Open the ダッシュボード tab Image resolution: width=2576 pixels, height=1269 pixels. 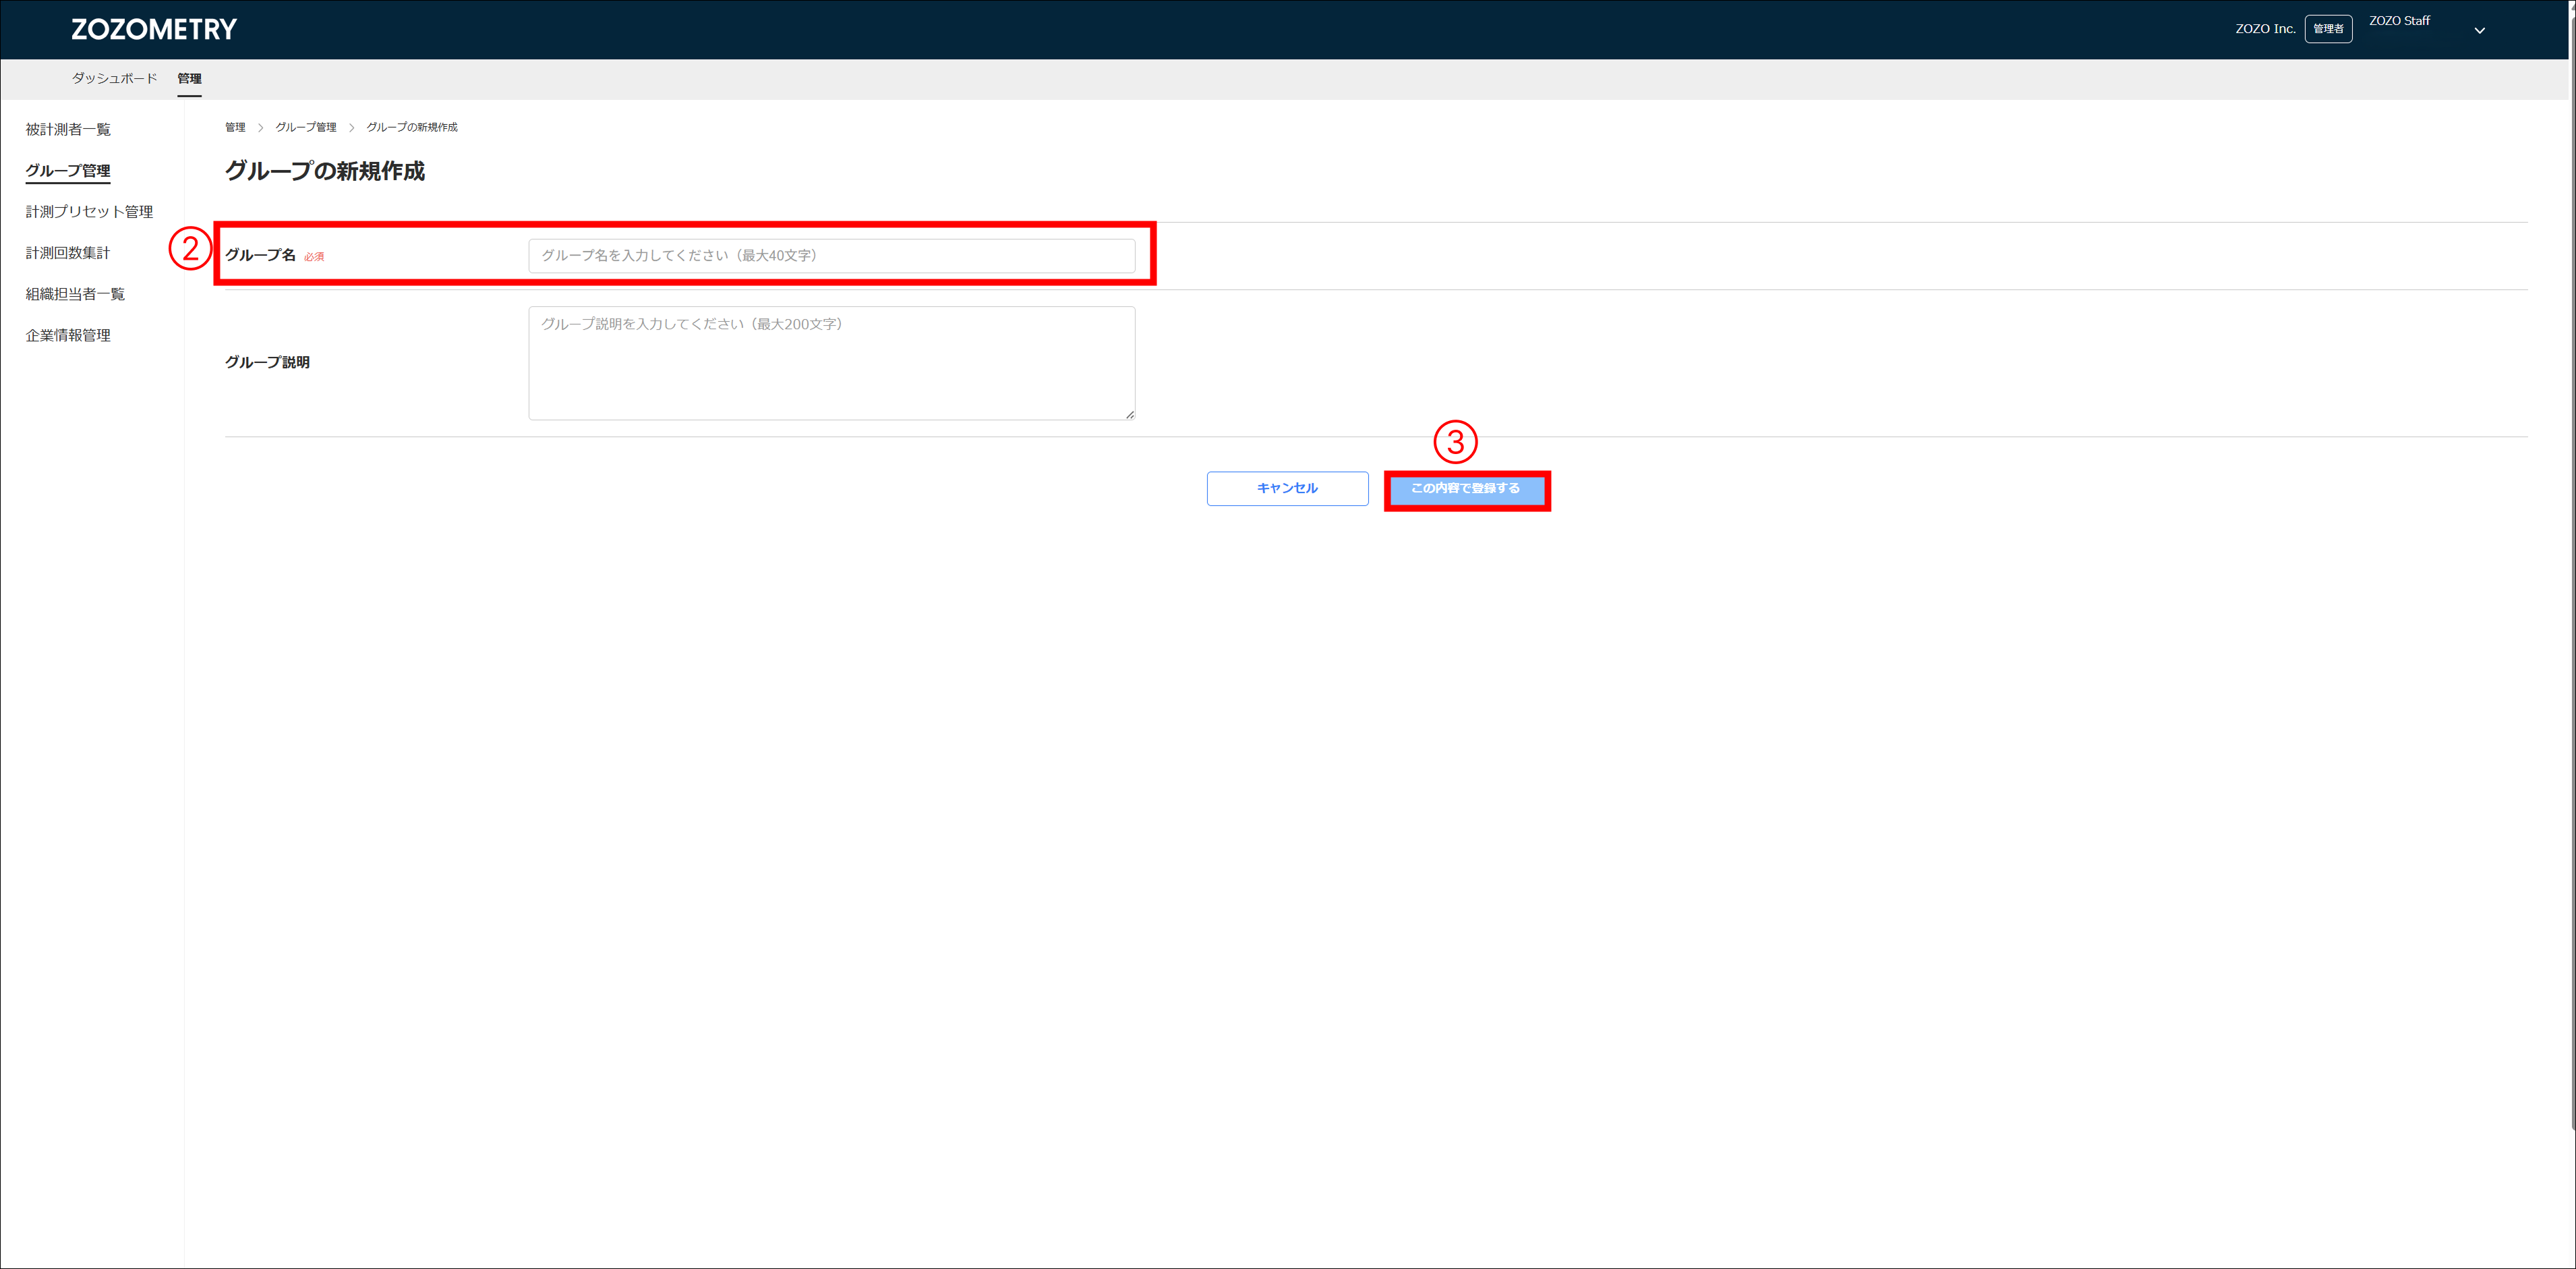click(114, 78)
